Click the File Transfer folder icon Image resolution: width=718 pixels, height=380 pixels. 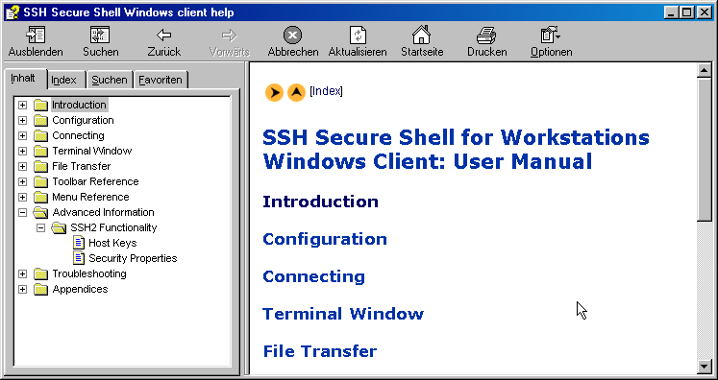click(40, 166)
